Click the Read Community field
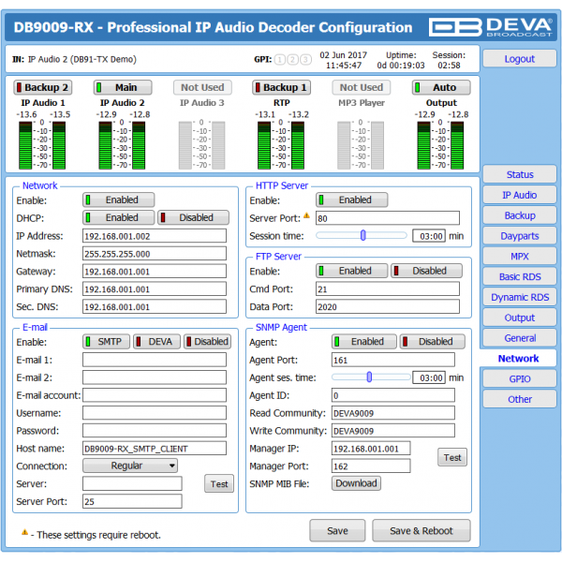The height and width of the screenshot is (562, 562). (393, 412)
